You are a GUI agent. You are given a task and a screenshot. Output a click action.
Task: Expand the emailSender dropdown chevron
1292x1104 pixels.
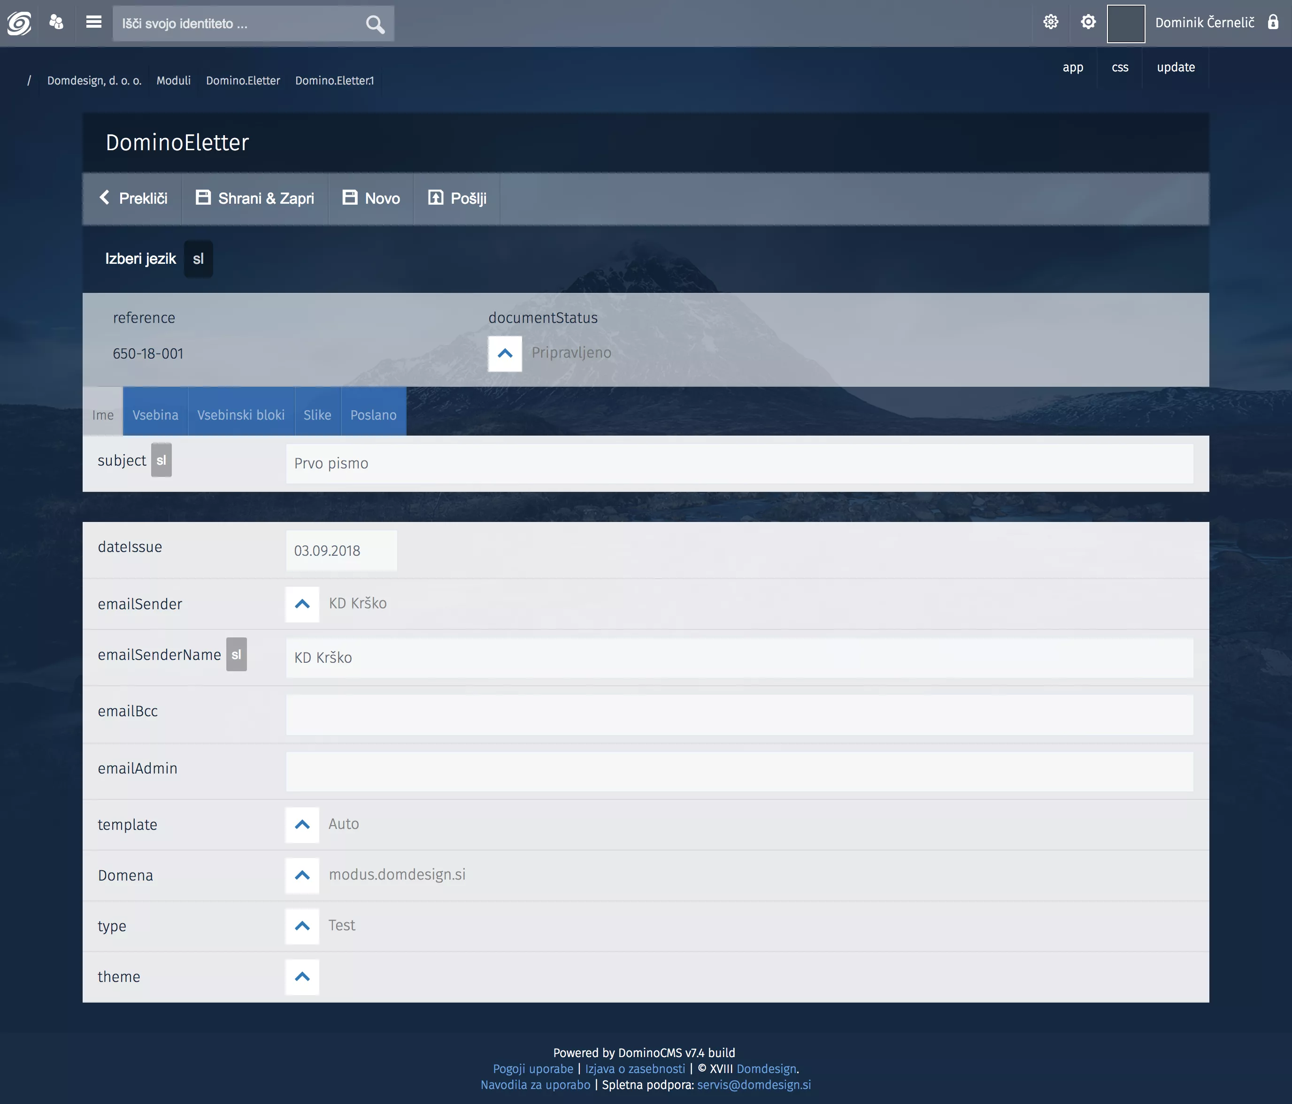pyautogui.click(x=302, y=604)
